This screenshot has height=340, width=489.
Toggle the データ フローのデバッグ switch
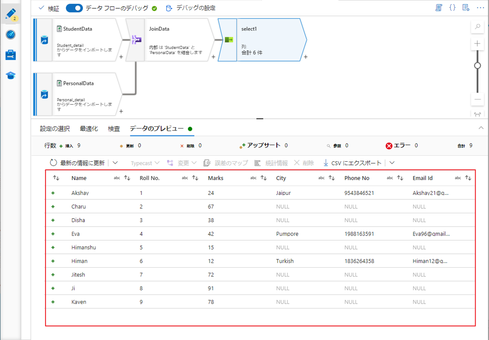(x=74, y=8)
